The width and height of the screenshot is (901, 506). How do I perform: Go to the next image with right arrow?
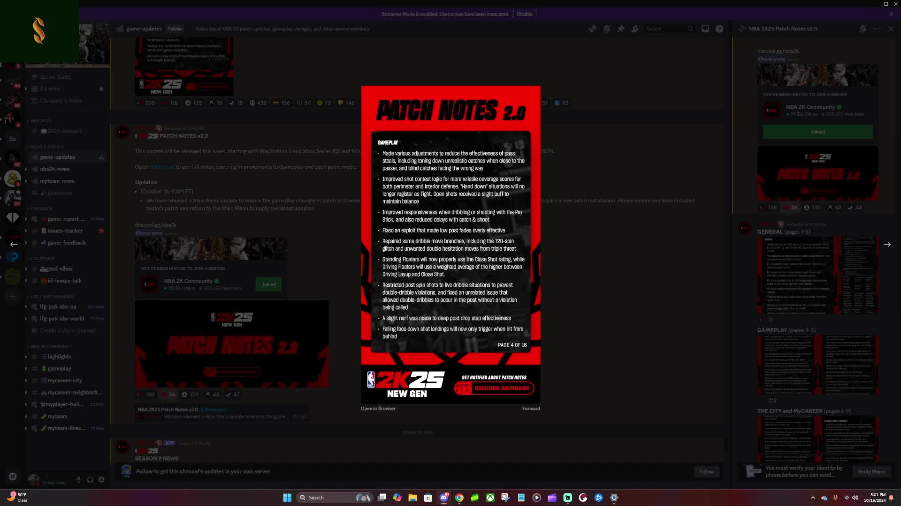point(887,245)
